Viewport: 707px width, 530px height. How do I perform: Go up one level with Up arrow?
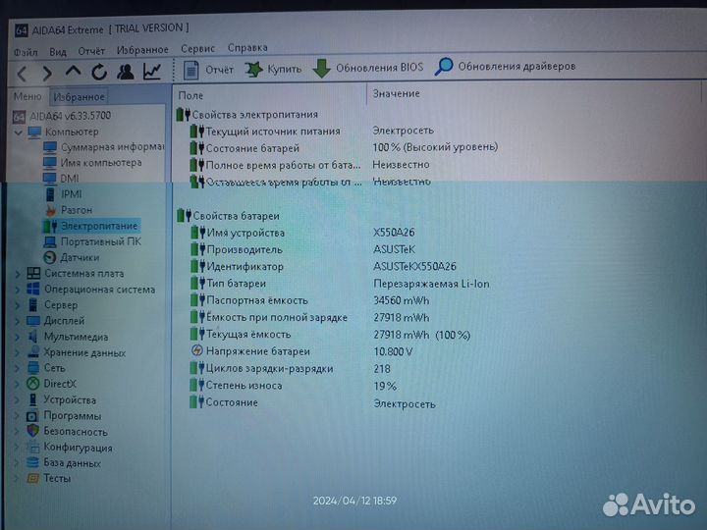pyautogui.click(x=73, y=72)
